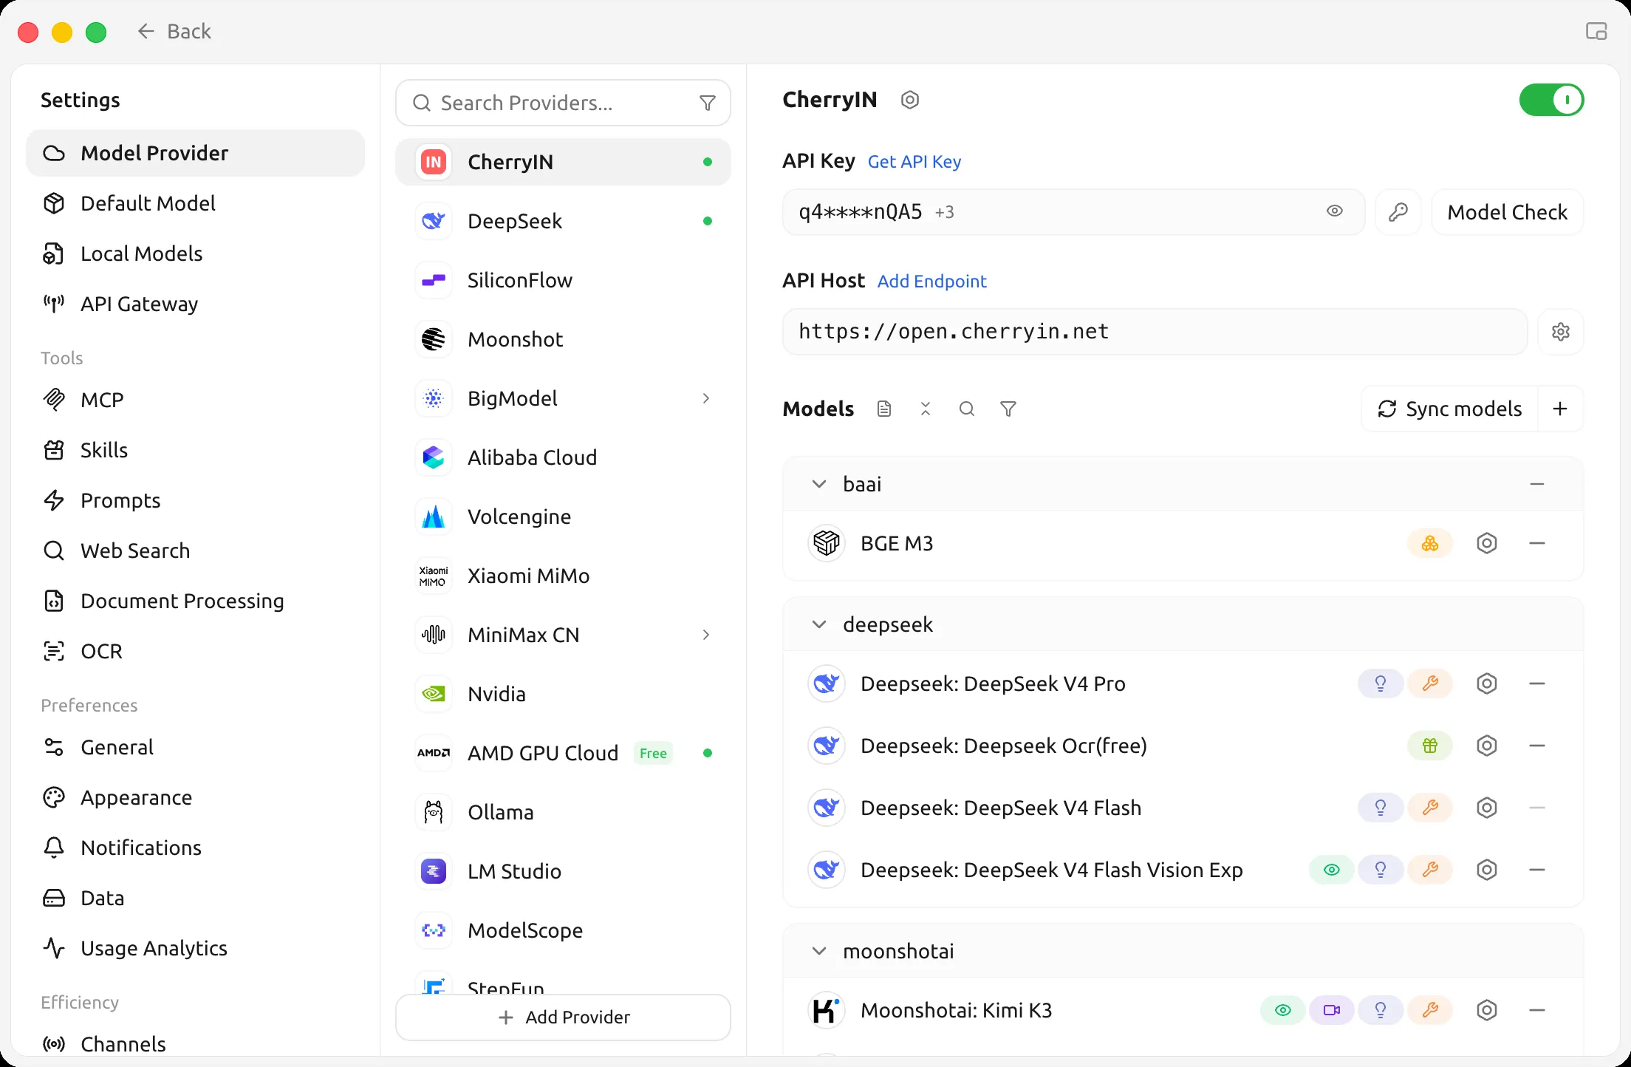Click the Model Check button
The width and height of the screenshot is (1631, 1067).
1507,212
